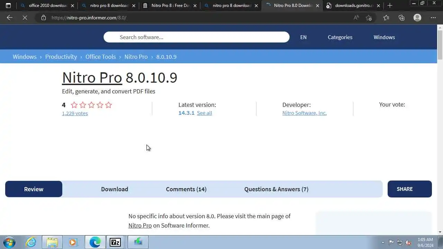Open Edge Settings and more menu

433,18
